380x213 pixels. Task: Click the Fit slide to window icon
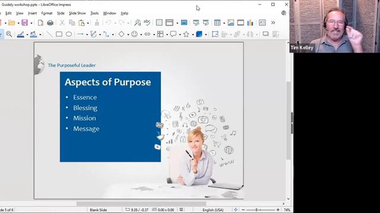point(236,210)
